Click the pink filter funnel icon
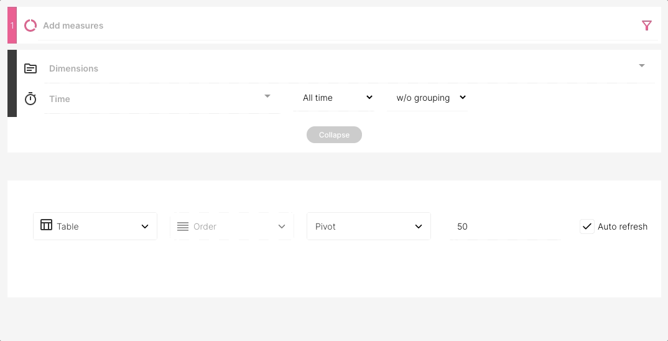 click(x=647, y=26)
